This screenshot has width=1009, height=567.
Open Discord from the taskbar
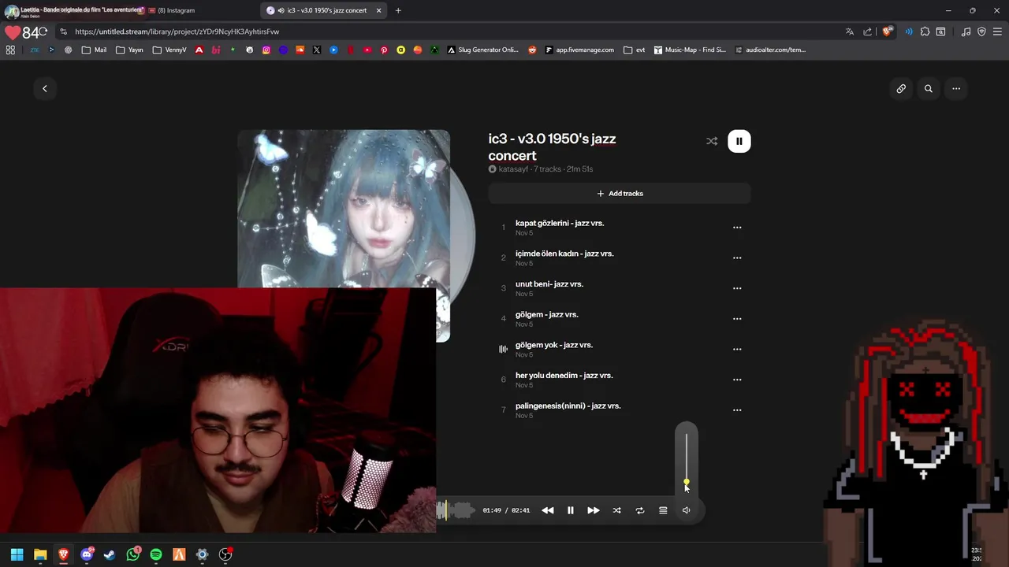click(x=87, y=554)
